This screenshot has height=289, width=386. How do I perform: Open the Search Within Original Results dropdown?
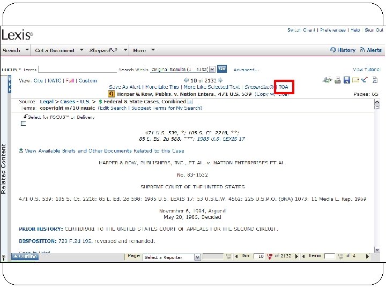coord(212,70)
